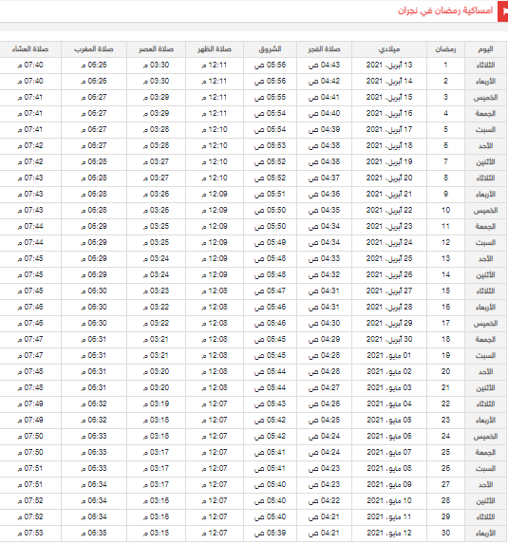
Task: Click the title امساكية رمضان في نجران
Action: 445,10
